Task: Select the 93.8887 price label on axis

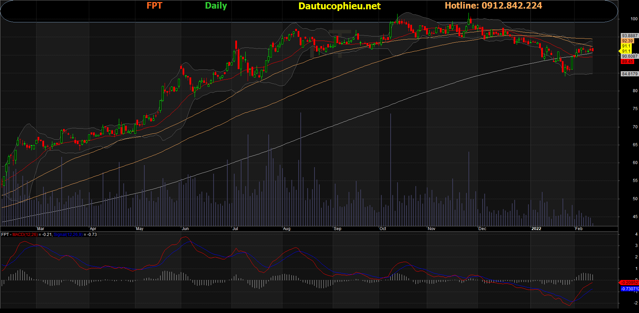Action: [x=629, y=36]
